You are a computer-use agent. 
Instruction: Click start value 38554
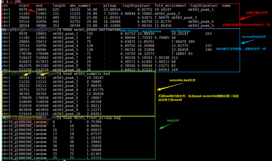(x=24, y=26)
